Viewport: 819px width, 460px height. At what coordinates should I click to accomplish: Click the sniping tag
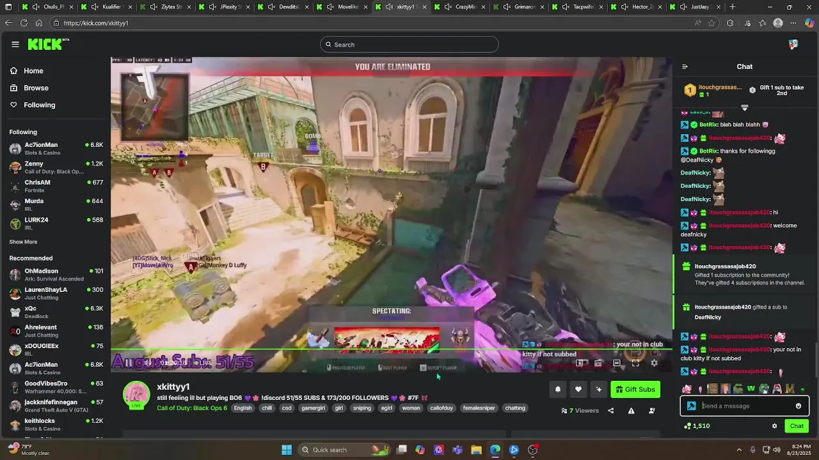pos(362,408)
